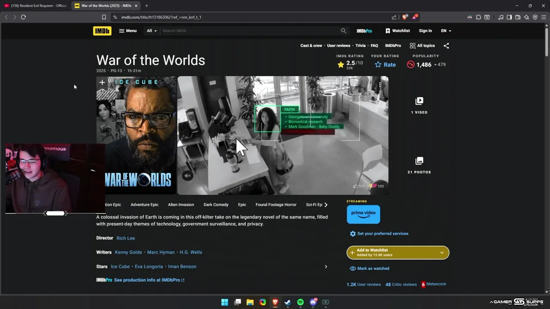Select the Alien Invasion genre chip
Screen dimensions: 550x309
coord(181,205)
